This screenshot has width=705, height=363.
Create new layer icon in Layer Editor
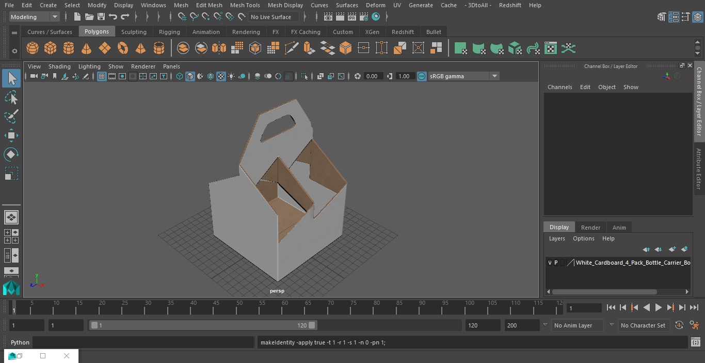tap(672, 249)
